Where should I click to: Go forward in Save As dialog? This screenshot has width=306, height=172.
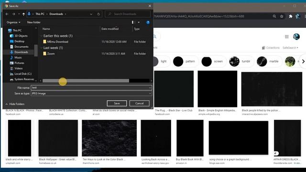click(13, 14)
